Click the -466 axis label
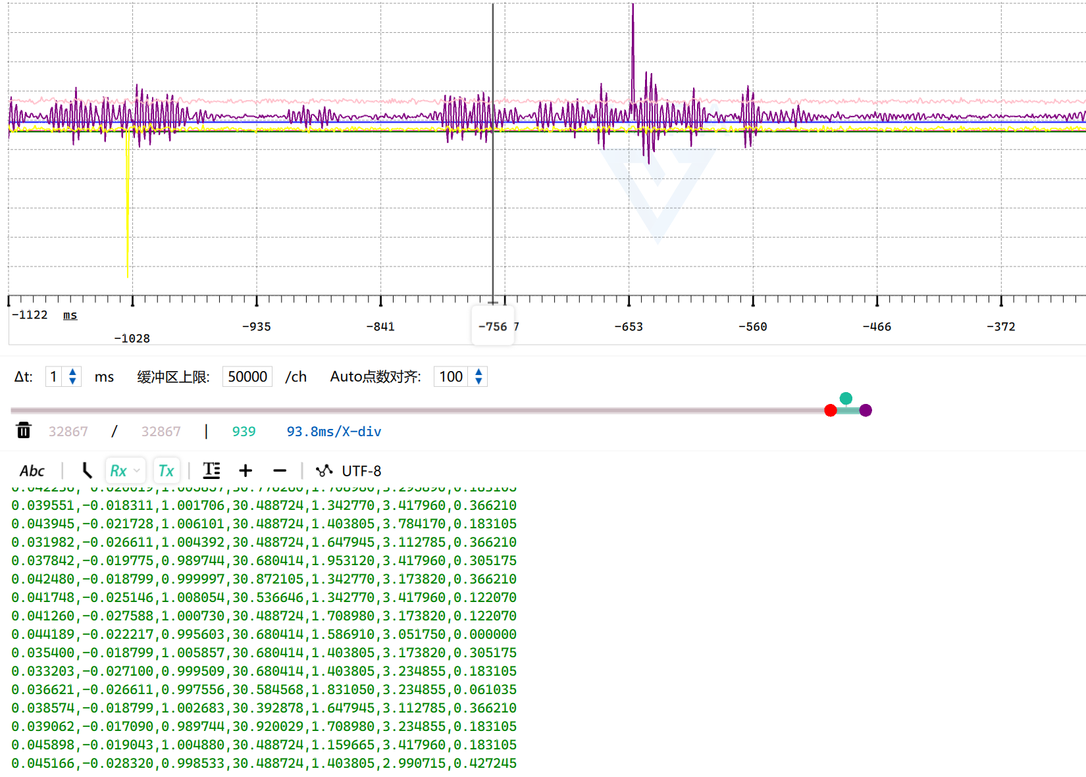 tap(877, 326)
